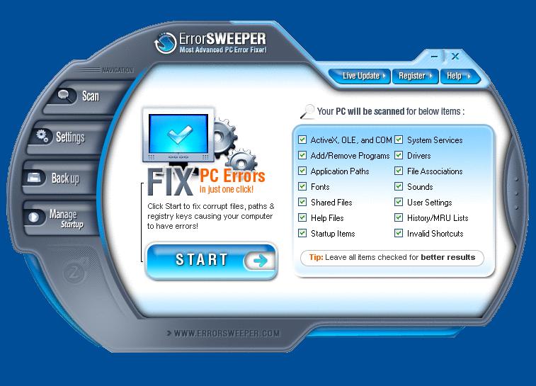Viewport: 536px width, 386px height.
Task: Uncheck ActiveX, OLE, and COM
Action: [x=302, y=140]
